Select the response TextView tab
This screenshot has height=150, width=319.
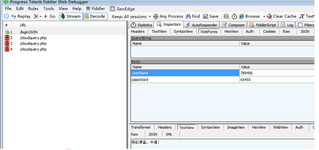pos(186,128)
